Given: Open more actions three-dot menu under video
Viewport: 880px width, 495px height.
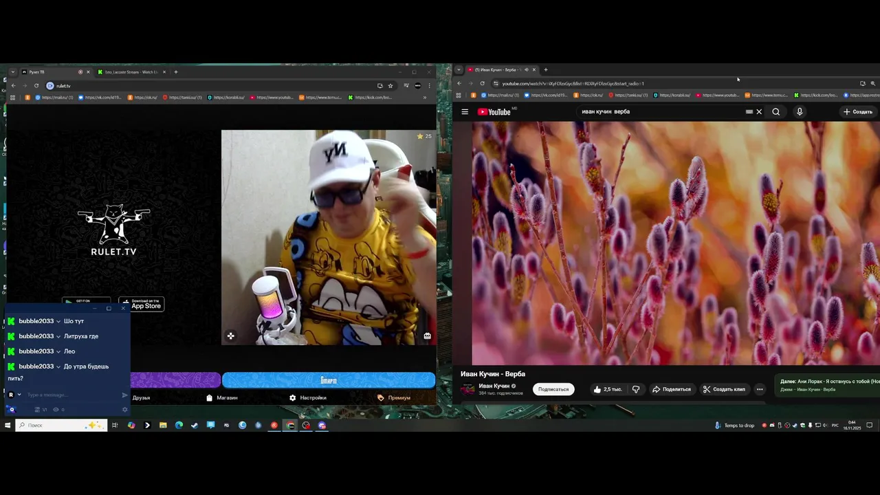Looking at the screenshot, I should 760,389.
